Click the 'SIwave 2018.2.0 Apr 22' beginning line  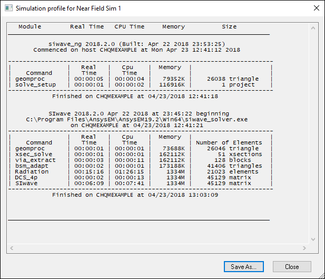click(139, 114)
